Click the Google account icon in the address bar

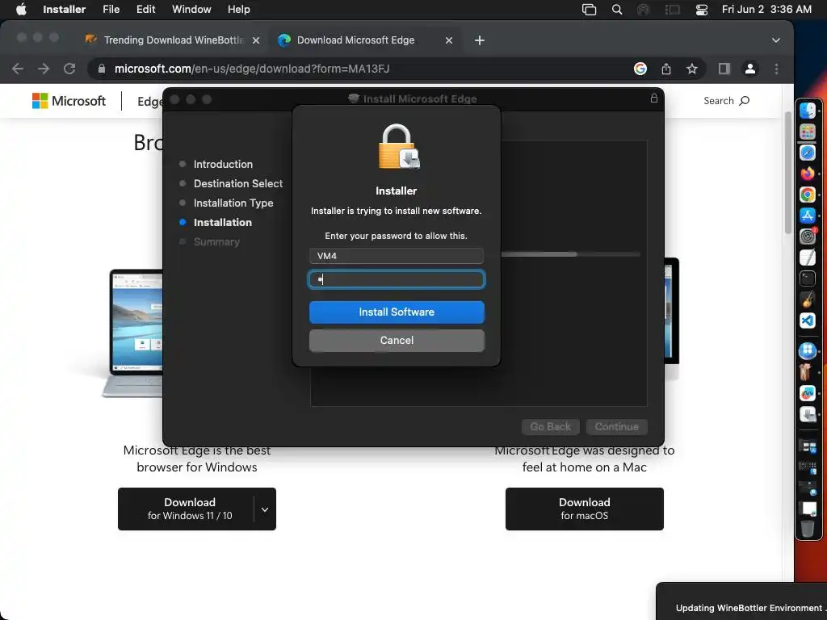[640, 69]
